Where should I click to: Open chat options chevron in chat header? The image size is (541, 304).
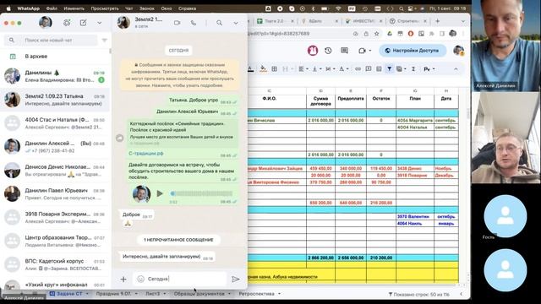[x=236, y=23]
